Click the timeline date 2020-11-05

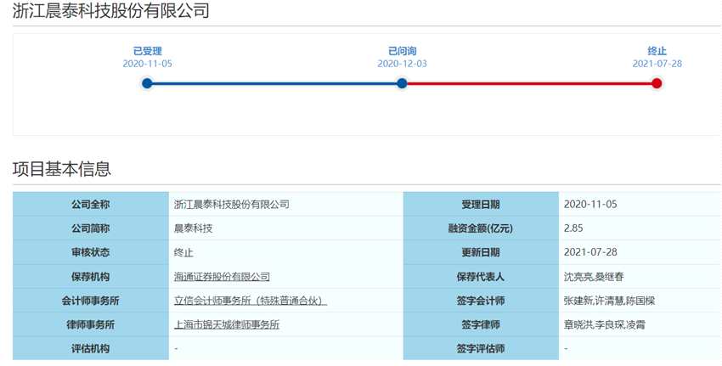(x=147, y=64)
